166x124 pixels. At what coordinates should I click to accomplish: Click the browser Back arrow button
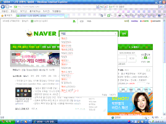3,7
